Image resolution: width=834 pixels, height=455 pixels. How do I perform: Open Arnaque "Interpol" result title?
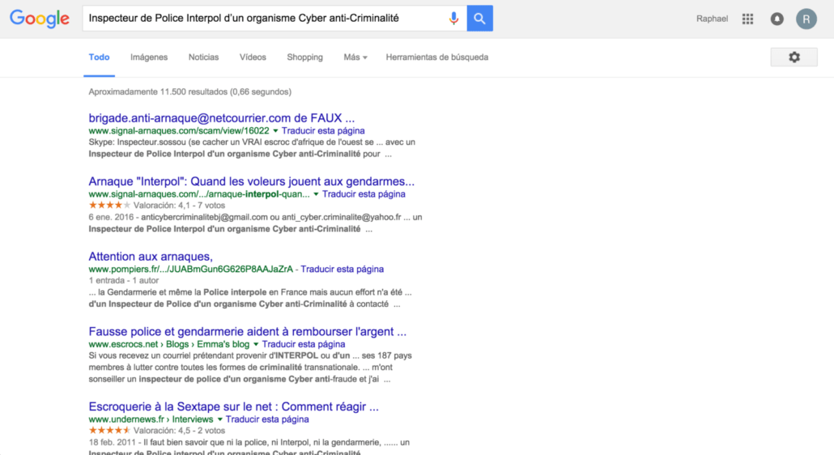click(252, 182)
